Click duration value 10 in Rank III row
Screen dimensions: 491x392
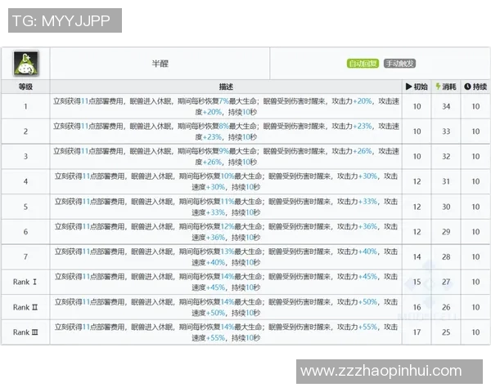(475, 332)
